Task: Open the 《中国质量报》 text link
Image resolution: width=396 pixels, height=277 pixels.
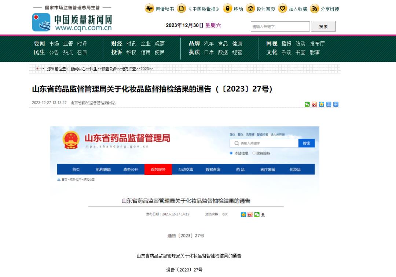Action: 204,9
